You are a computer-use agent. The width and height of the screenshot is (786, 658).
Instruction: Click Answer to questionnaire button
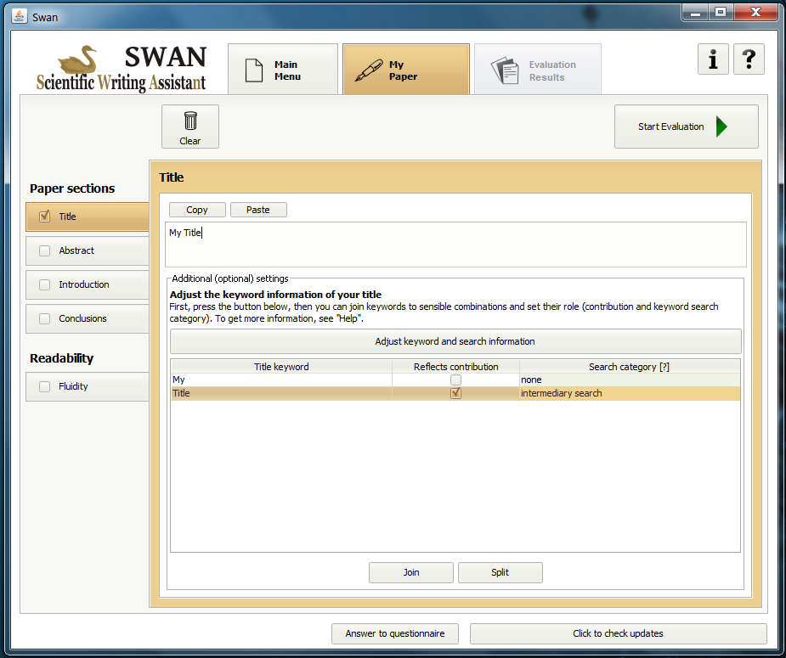395,633
